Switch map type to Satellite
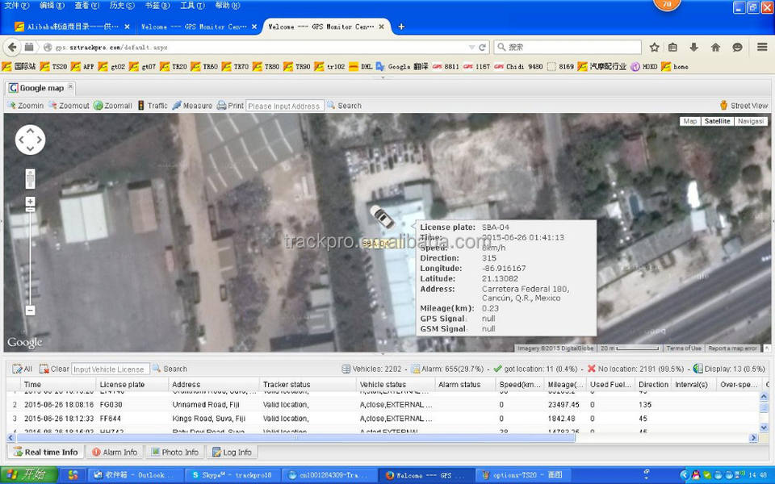The width and height of the screenshot is (775, 484). [x=717, y=121]
